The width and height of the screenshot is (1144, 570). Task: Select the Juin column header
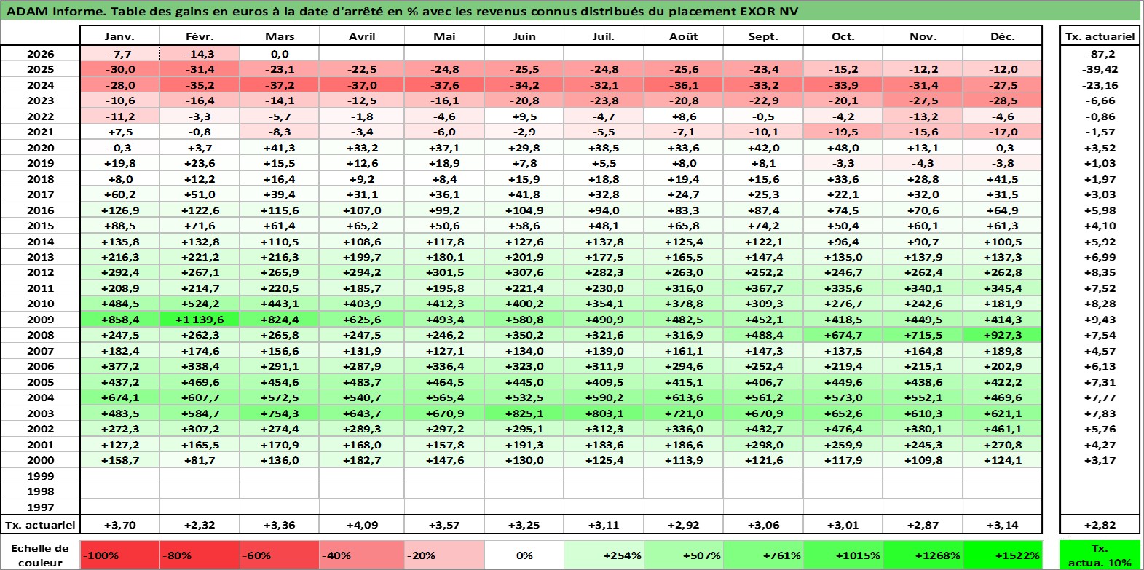(x=524, y=36)
